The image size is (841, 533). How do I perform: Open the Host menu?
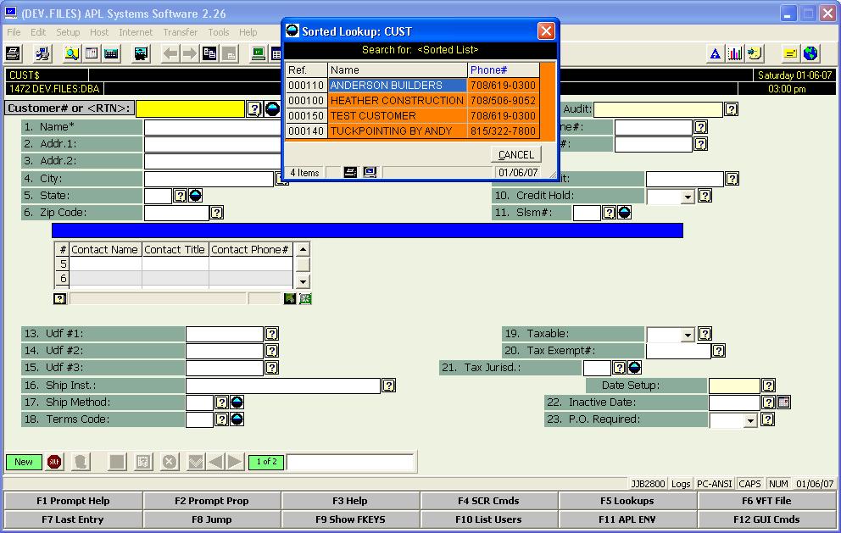pyautogui.click(x=99, y=32)
